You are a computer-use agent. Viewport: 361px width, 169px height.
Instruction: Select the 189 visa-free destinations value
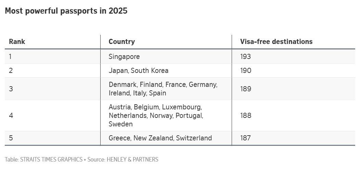tap(246, 89)
